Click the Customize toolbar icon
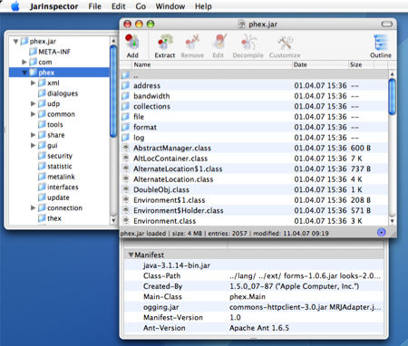 point(285,43)
